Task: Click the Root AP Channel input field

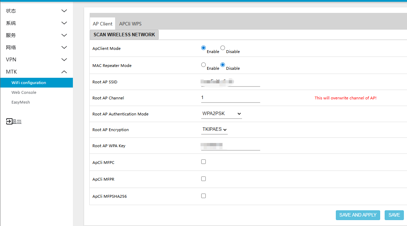Action: click(x=230, y=98)
